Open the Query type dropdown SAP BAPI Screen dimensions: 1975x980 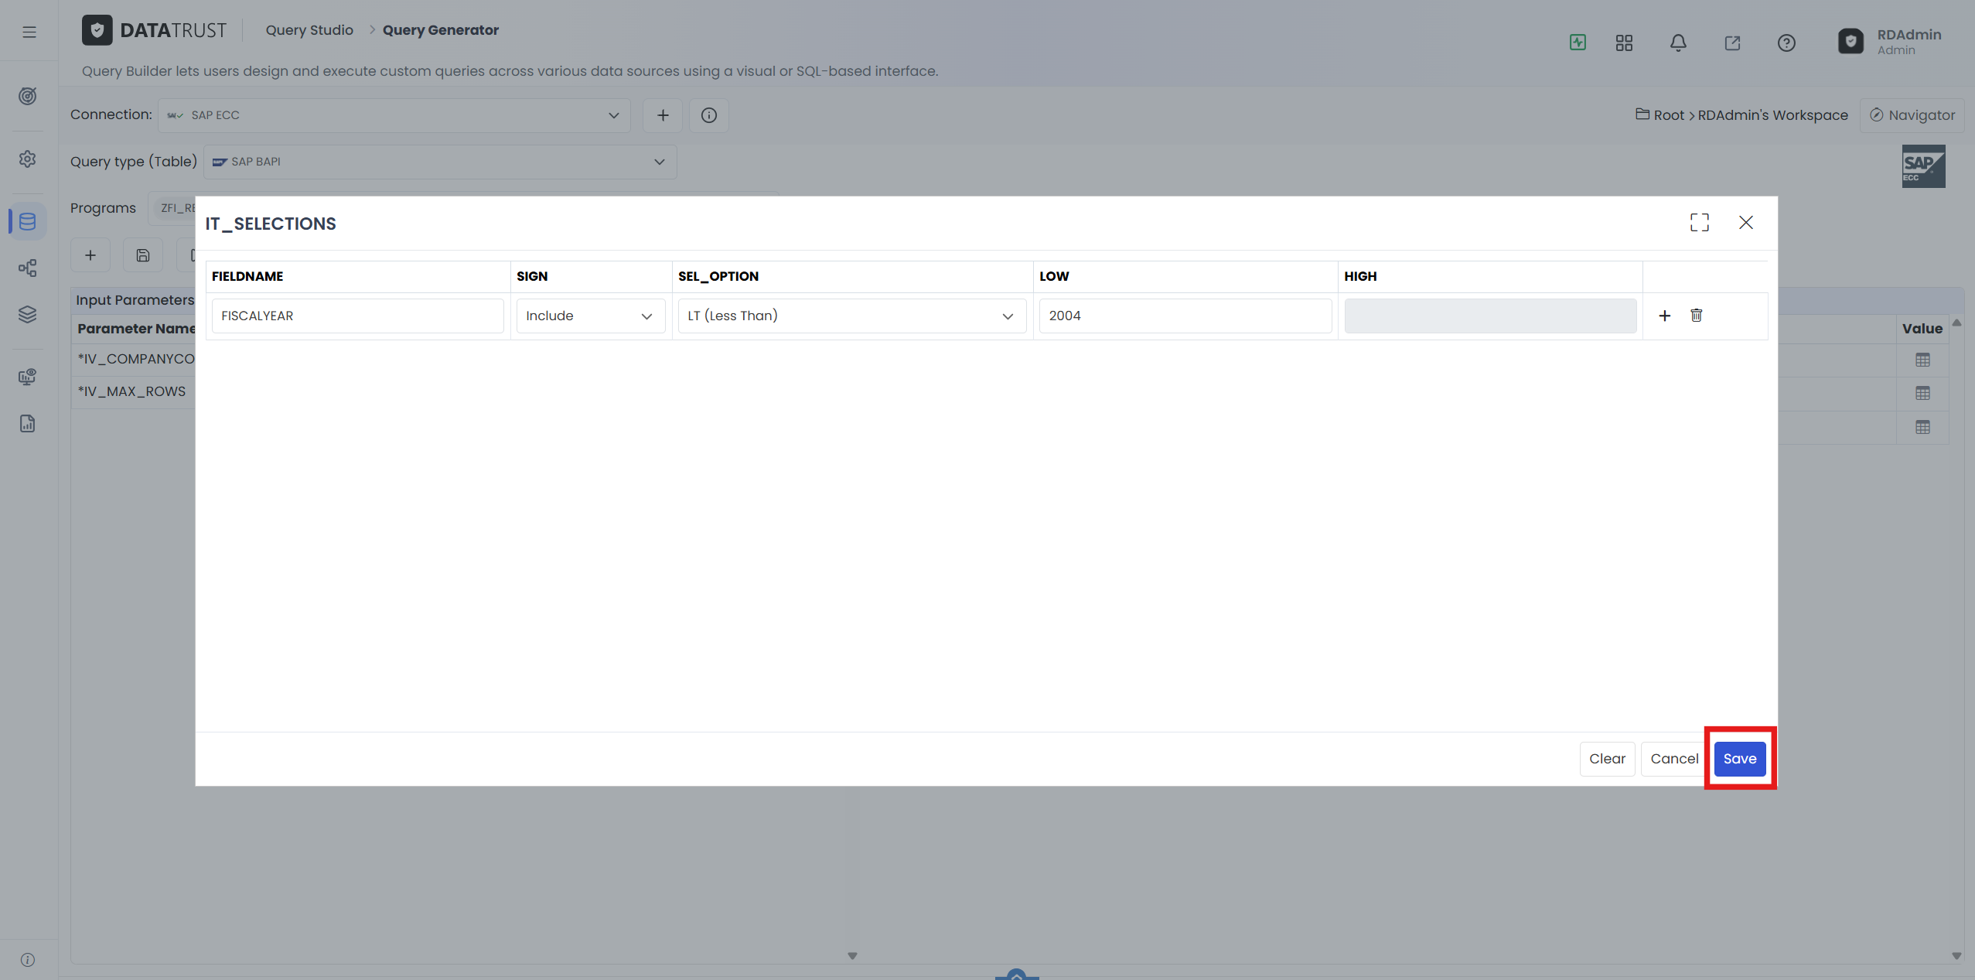(440, 162)
